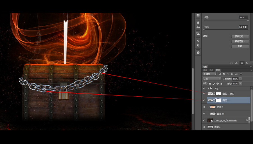Open the Paragraph panel icon

198,46
